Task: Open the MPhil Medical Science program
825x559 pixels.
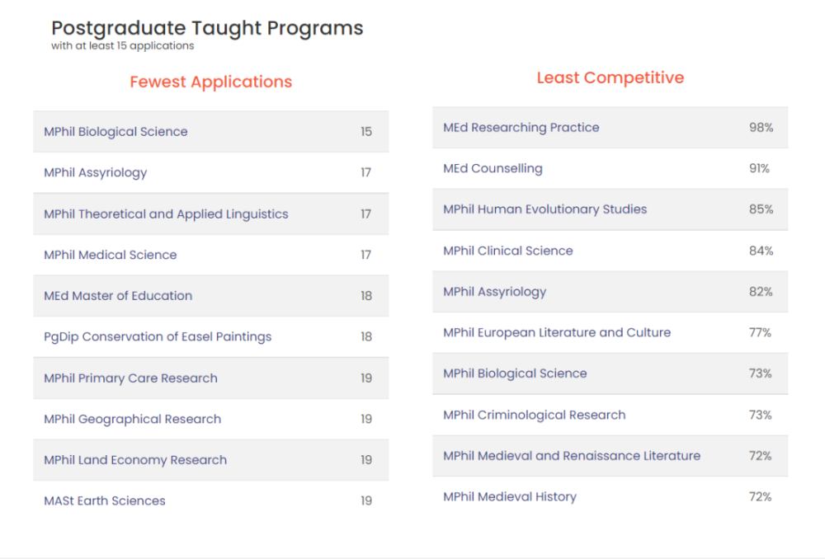Action: click(x=211, y=255)
